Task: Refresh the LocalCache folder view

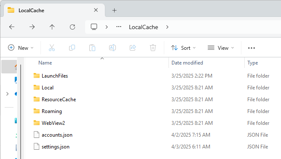Action: tap(72, 27)
